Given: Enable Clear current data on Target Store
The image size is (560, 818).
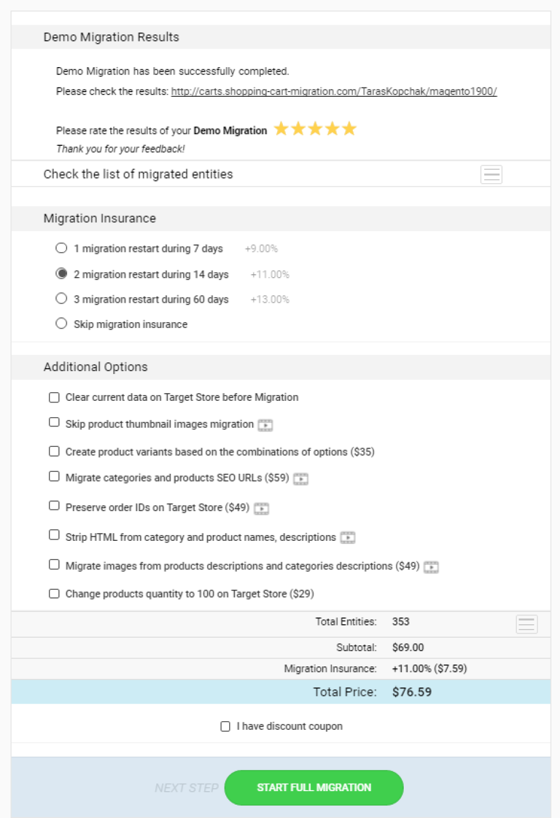Looking at the screenshot, I should (x=54, y=397).
